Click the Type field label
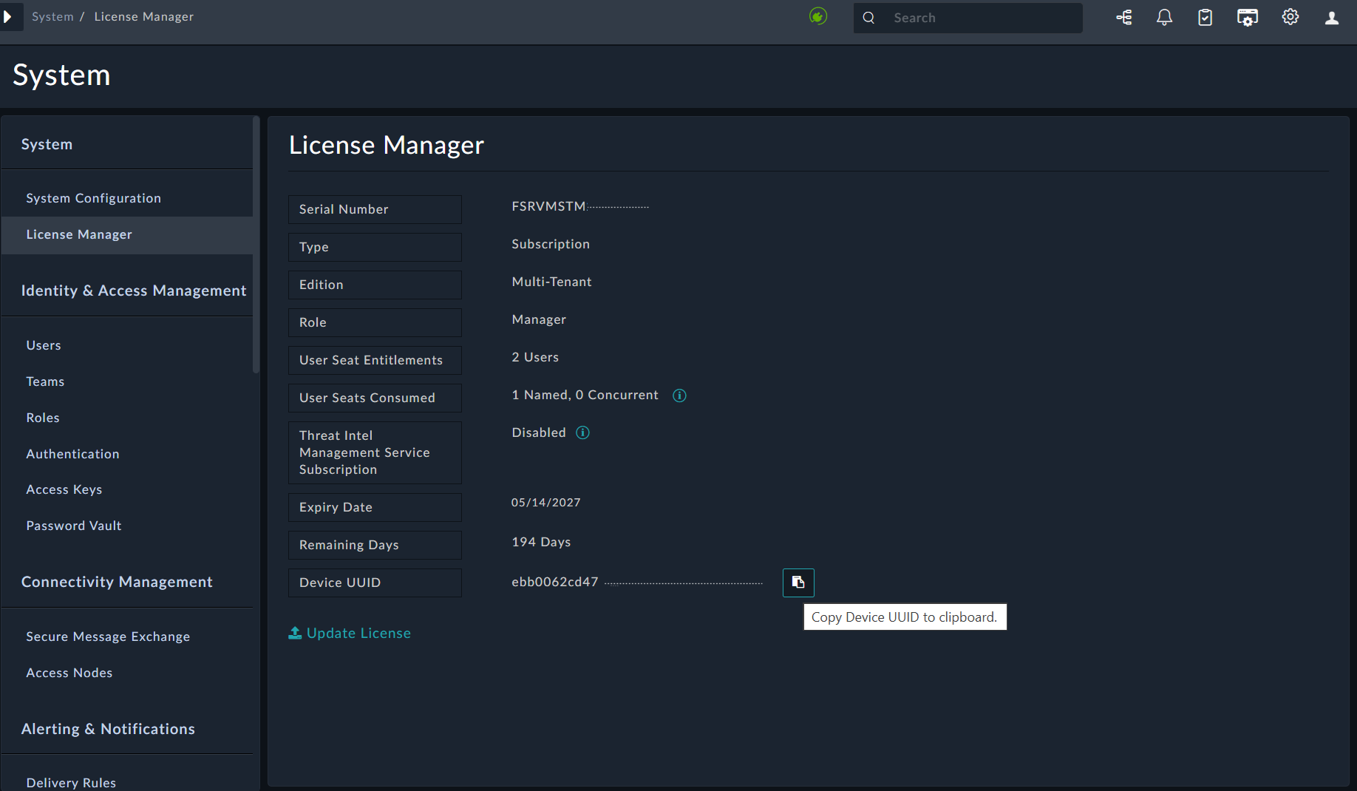This screenshot has width=1357, height=791. [375, 247]
